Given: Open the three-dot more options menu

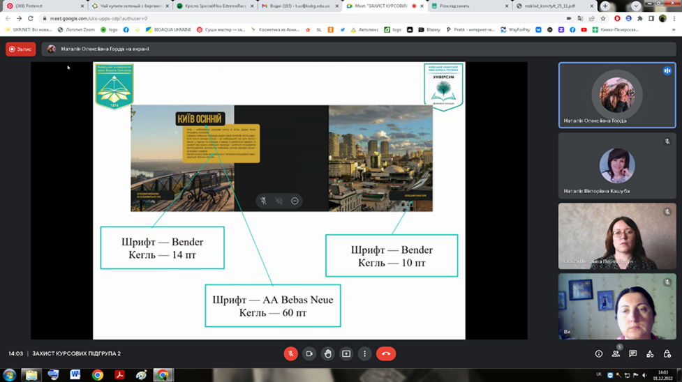Looking at the screenshot, I should tap(364, 353).
